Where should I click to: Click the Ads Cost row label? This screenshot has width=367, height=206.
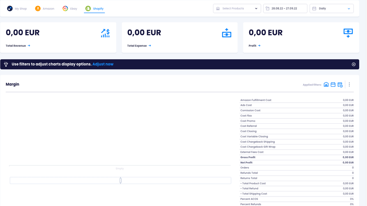tap(246, 105)
